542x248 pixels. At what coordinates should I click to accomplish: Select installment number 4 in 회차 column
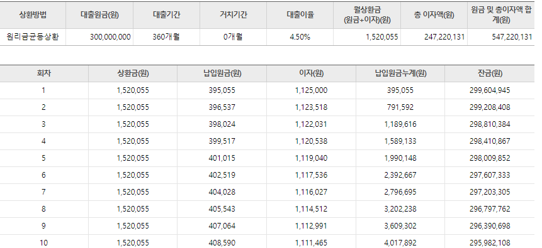pos(43,141)
